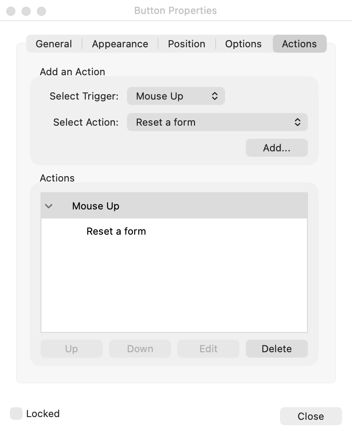
Task: Open the Appearance tab
Action: 120,44
